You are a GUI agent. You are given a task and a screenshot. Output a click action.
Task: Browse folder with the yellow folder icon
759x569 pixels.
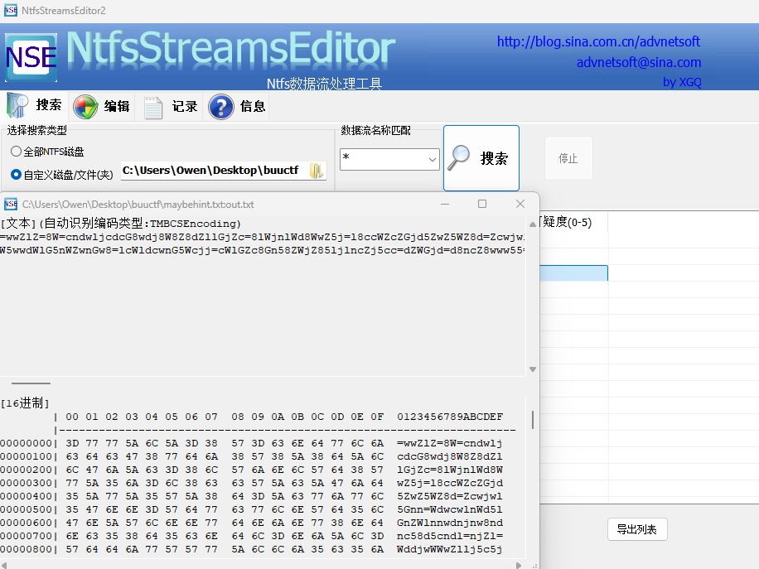point(317,171)
